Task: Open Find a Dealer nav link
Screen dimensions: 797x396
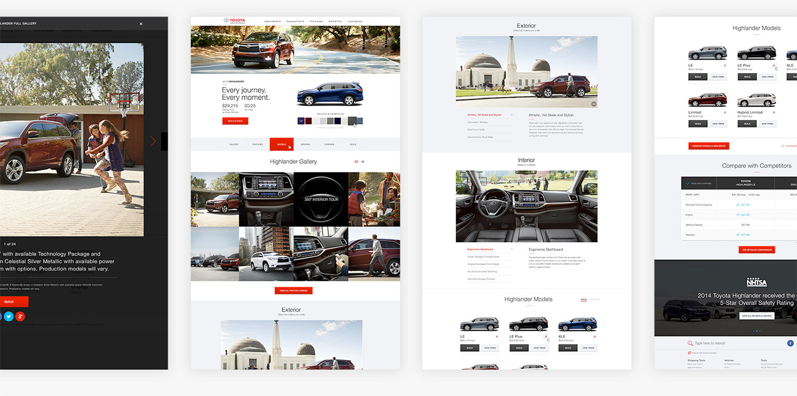Action: [x=316, y=21]
